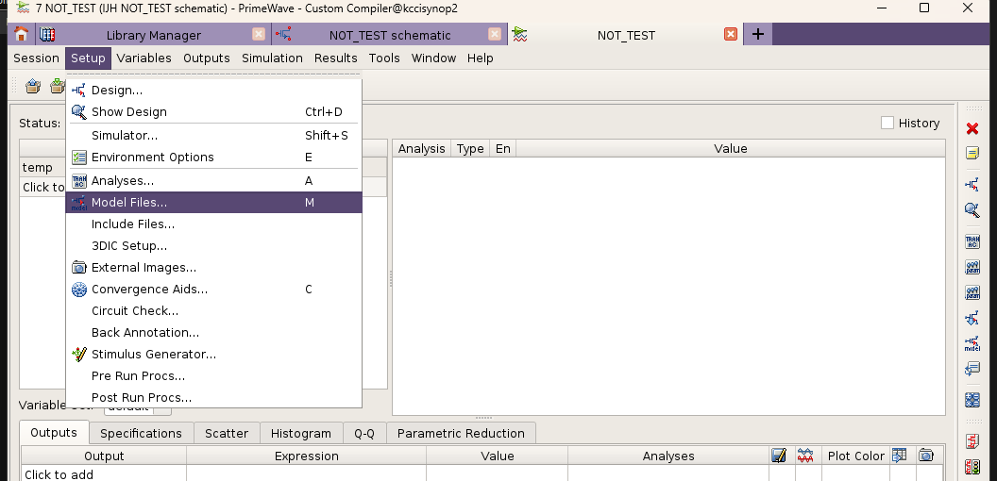Viewport: 997px width, 481px height.
Task: Click the pencil notepad icon in Outputs table header
Action: tap(779, 455)
